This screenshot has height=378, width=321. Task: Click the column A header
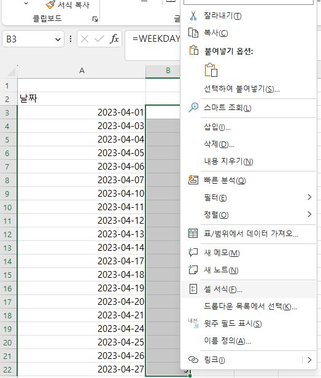82,71
